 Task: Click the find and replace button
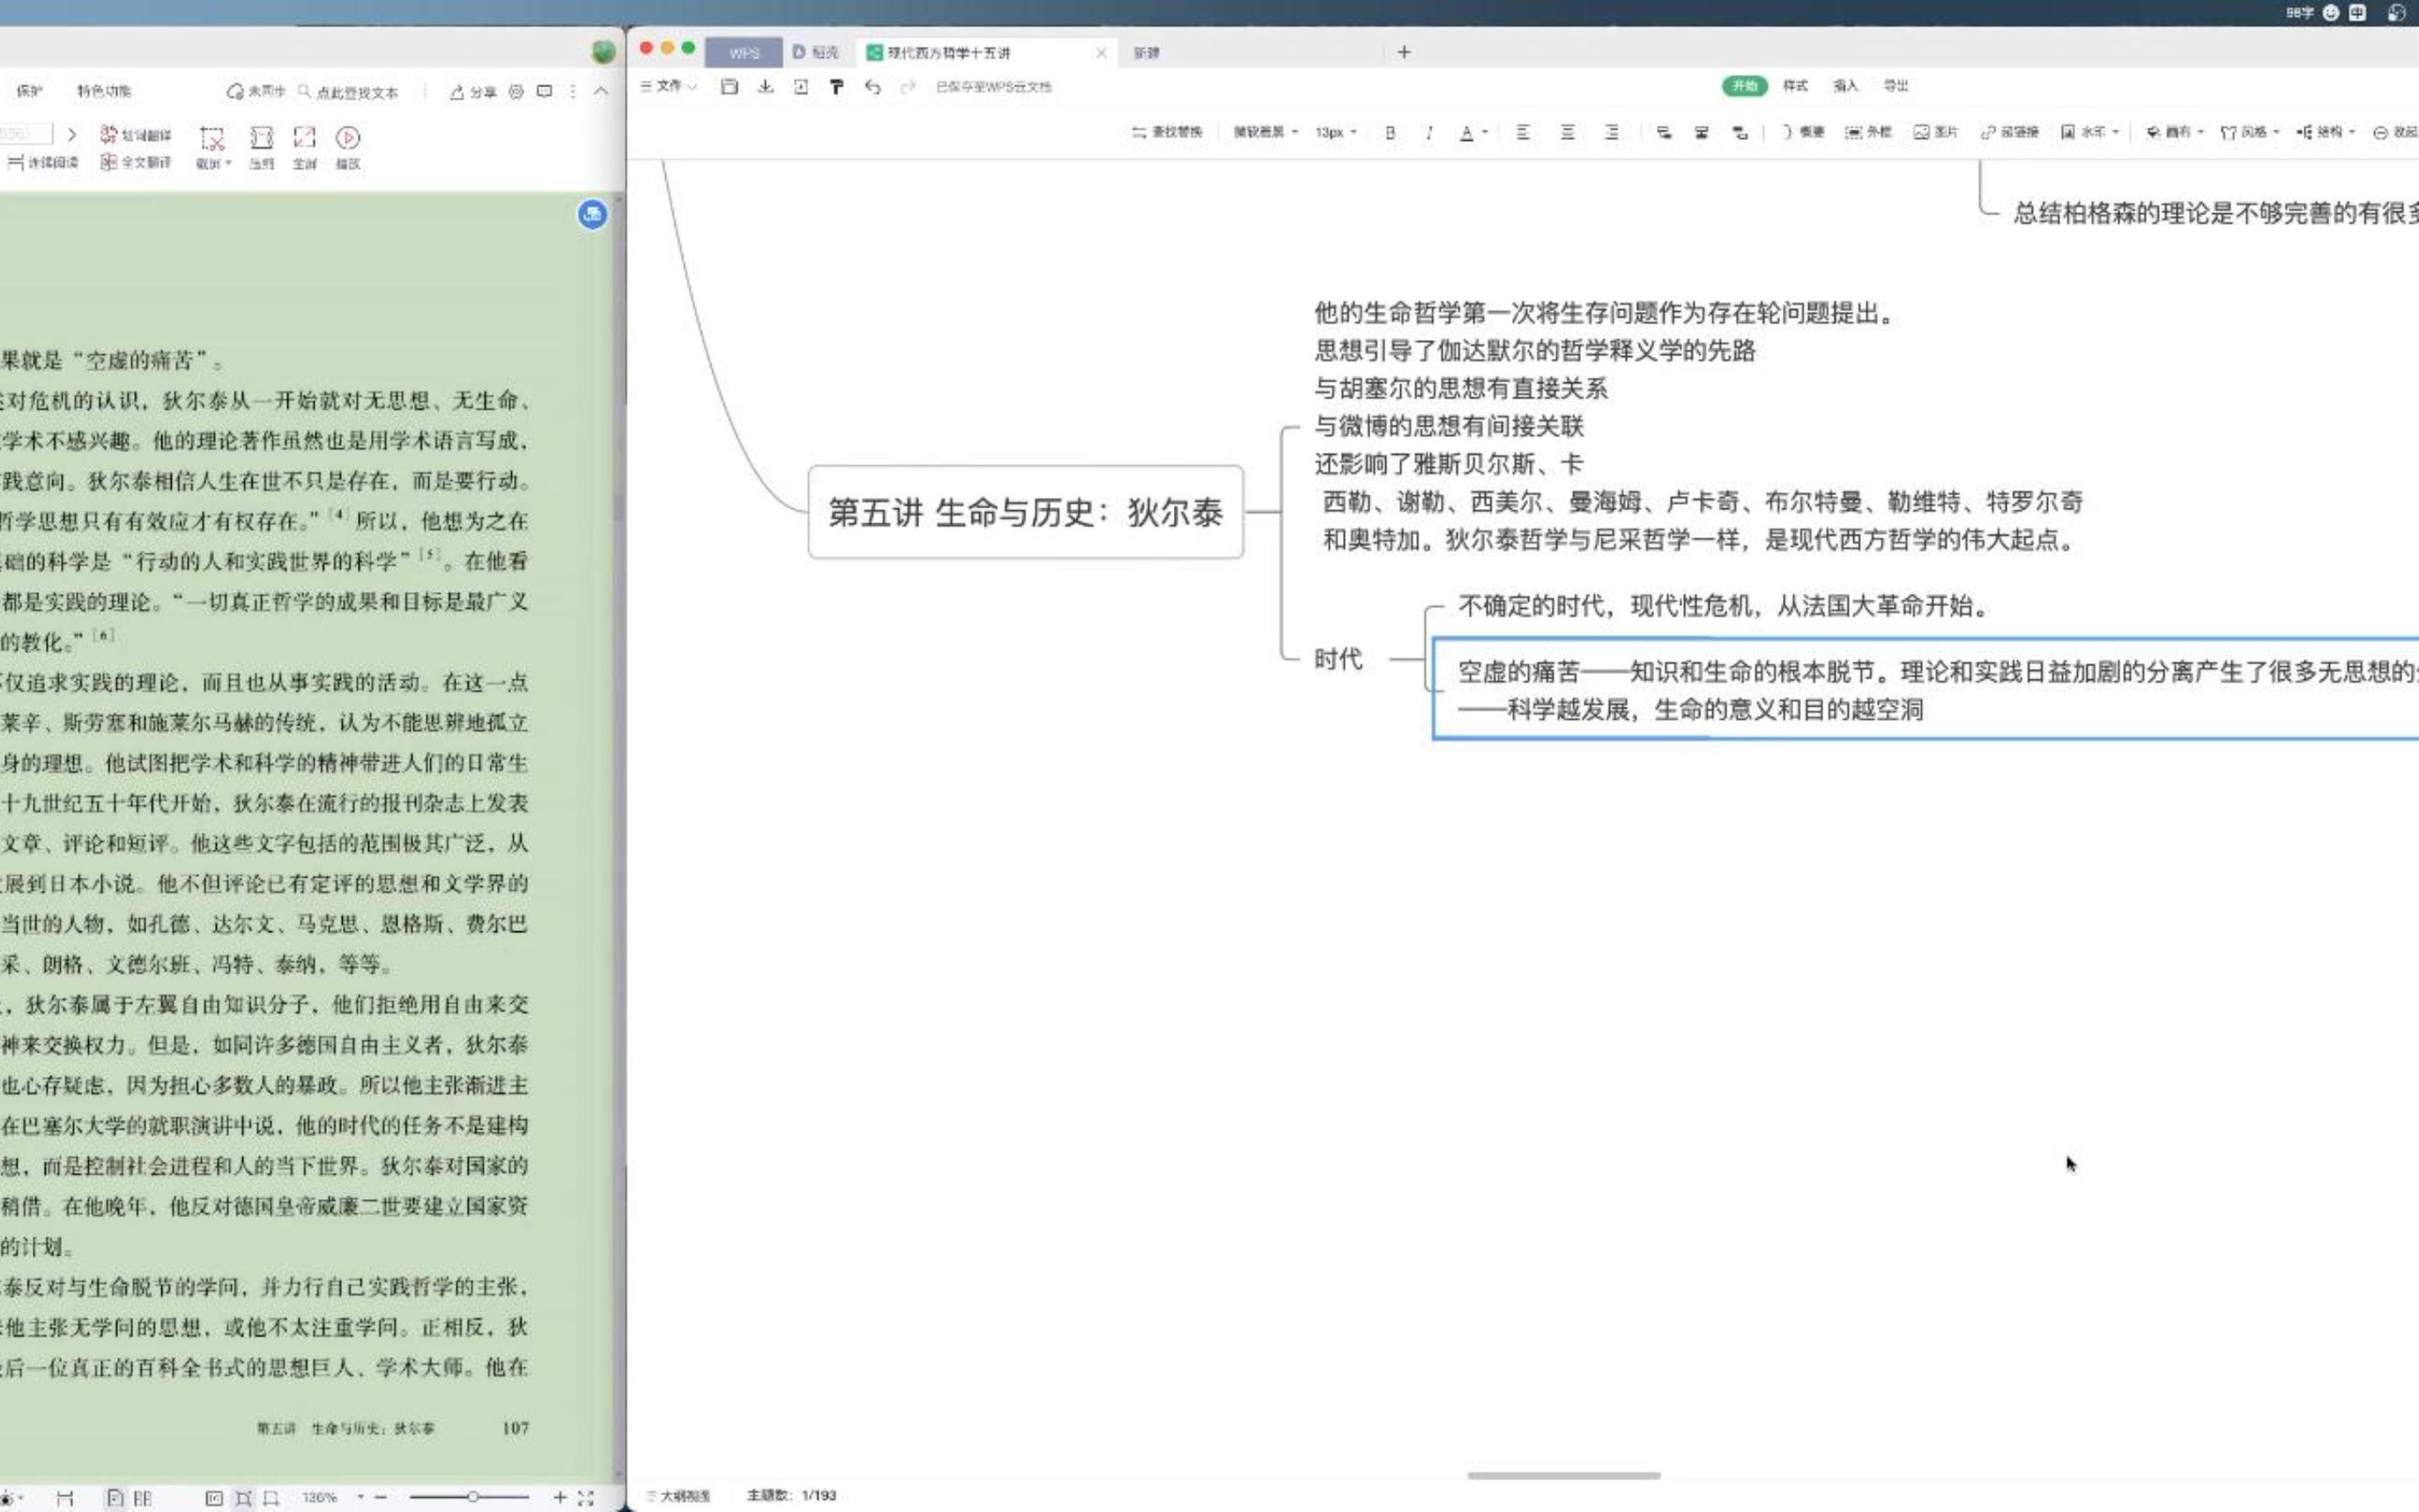click(1167, 132)
